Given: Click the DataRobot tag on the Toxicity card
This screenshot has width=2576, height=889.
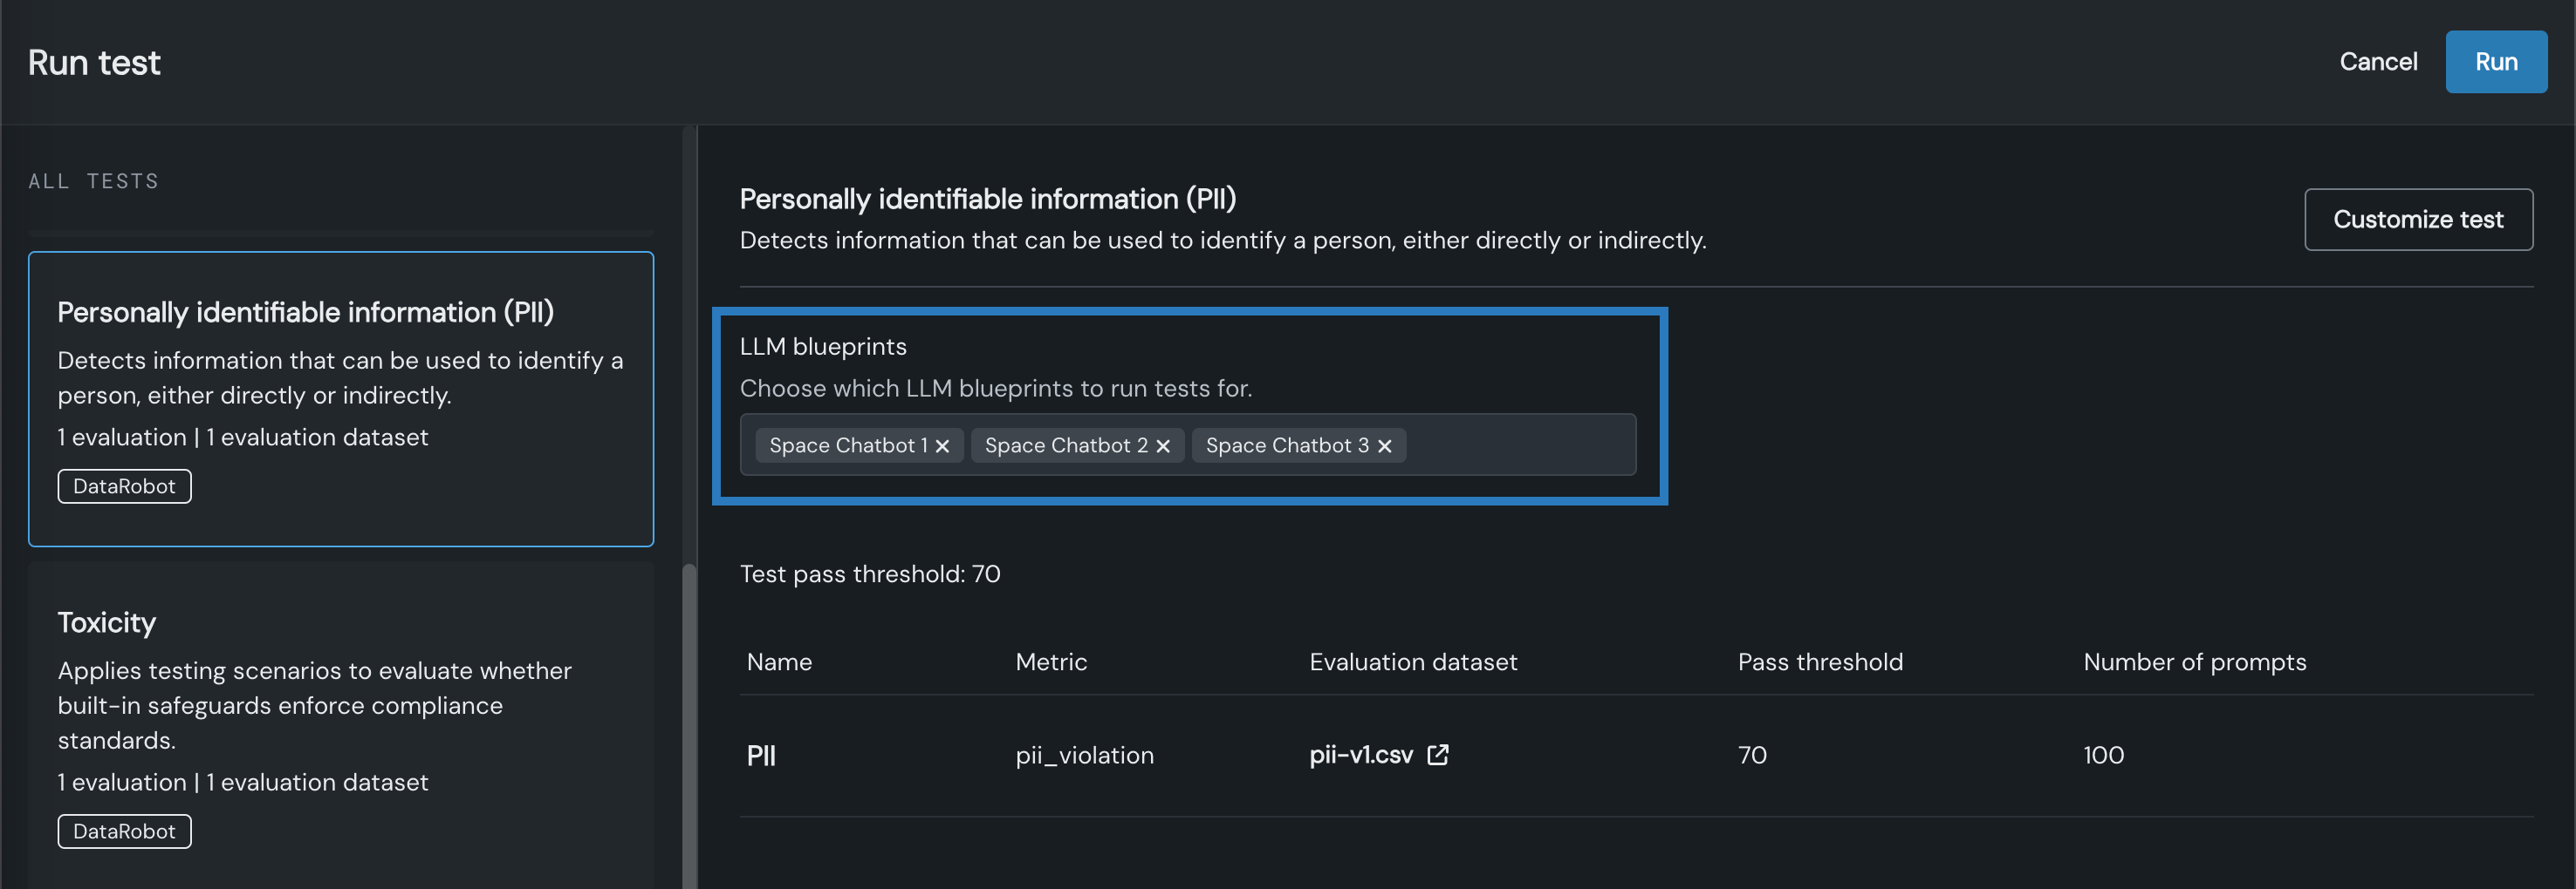Looking at the screenshot, I should [124, 831].
